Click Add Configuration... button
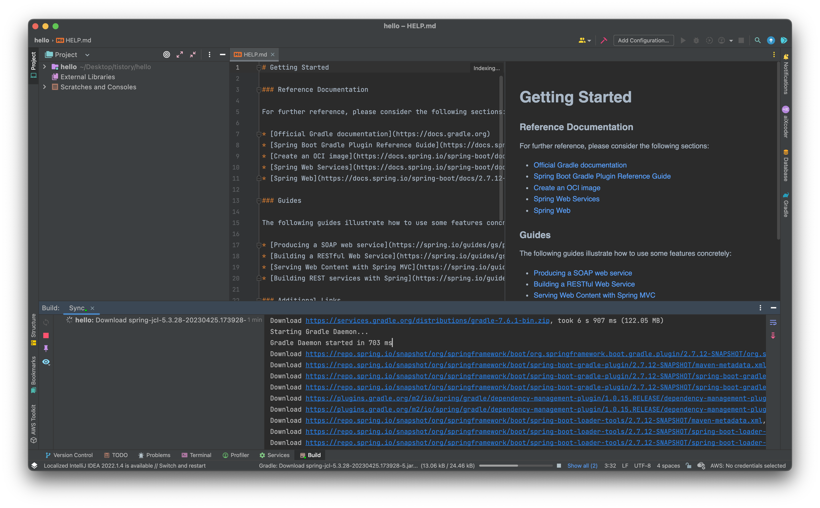This screenshot has height=508, width=820. (x=643, y=40)
